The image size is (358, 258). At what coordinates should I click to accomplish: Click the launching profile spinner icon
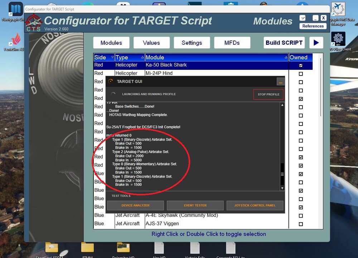[113, 94]
